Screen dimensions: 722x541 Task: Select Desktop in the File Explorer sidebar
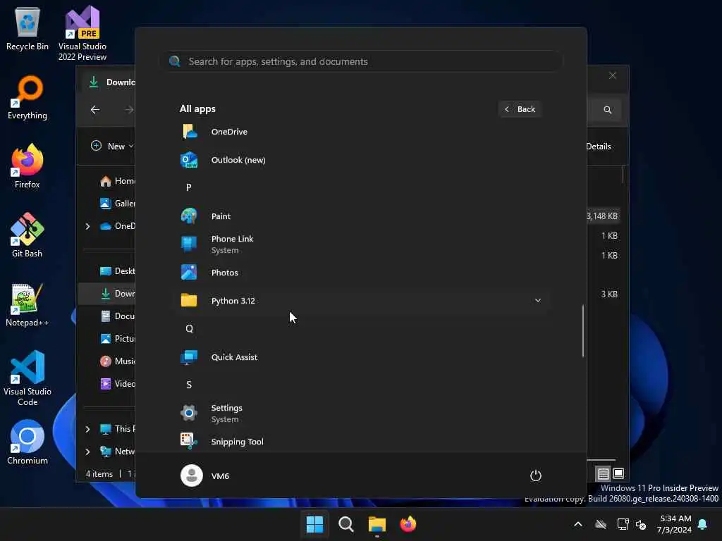(117, 271)
